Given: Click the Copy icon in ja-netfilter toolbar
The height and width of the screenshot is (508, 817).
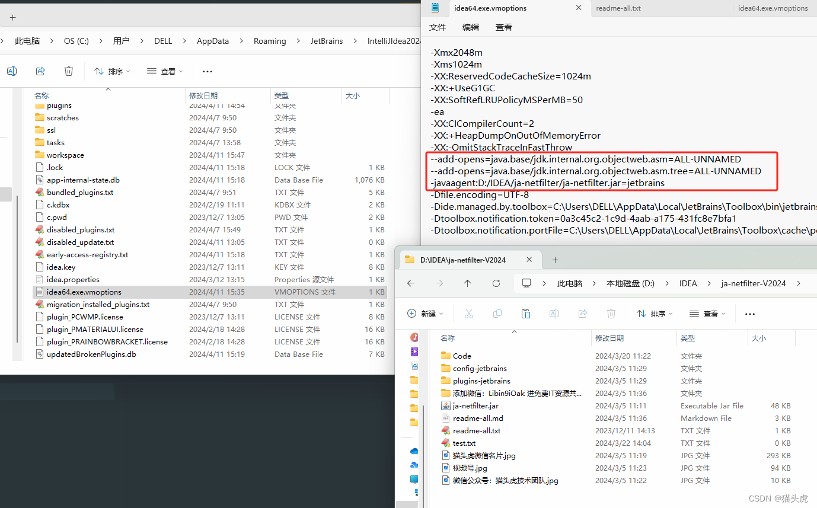Looking at the screenshot, I should tap(497, 314).
